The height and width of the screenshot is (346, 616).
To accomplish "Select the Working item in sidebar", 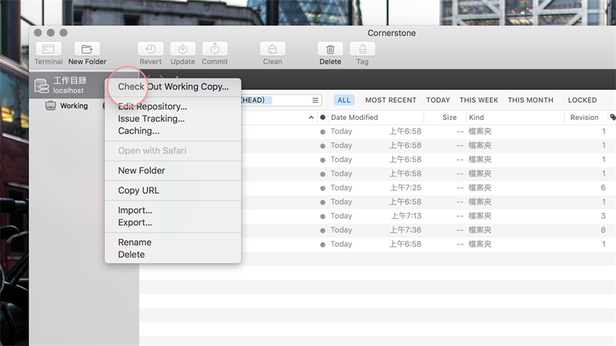I will (x=74, y=106).
